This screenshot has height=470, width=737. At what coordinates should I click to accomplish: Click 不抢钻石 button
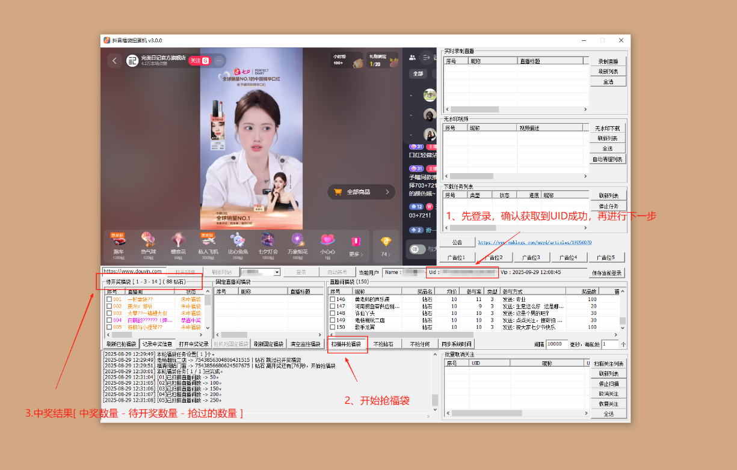tap(383, 344)
